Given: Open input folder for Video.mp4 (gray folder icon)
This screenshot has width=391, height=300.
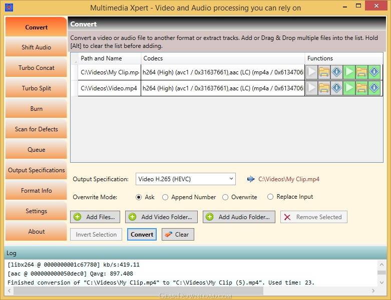Looking at the screenshot, I should pyautogui.click(x=324, y=88).
